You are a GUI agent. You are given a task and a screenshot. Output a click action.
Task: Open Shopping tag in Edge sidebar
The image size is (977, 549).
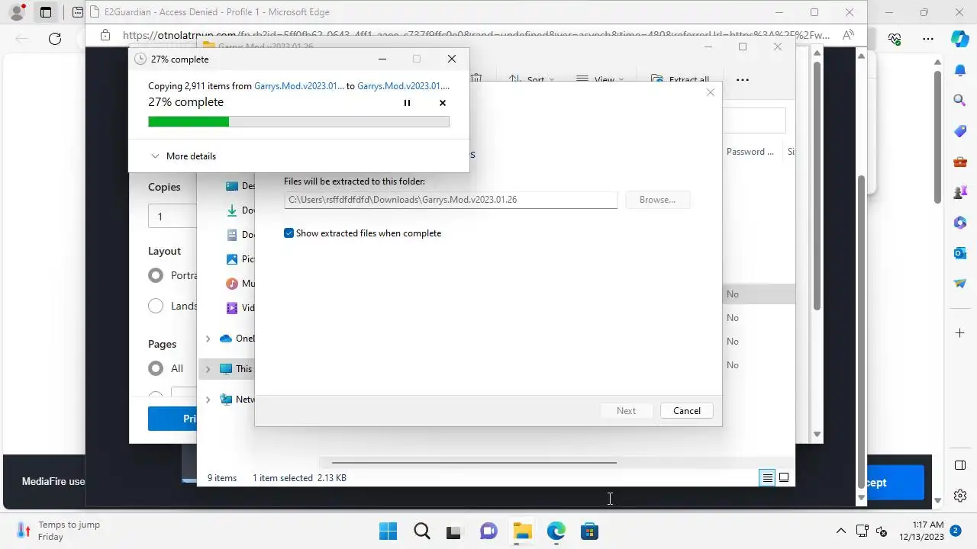(x=960, y=131)
